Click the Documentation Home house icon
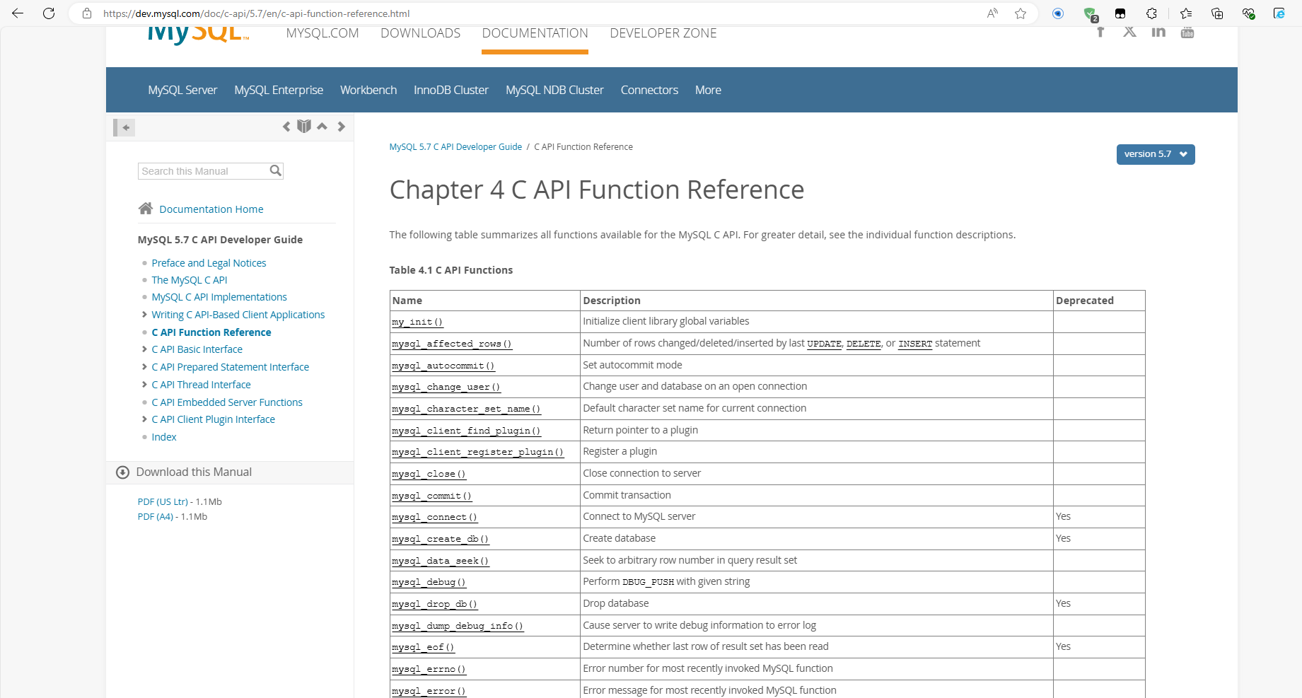The width and height of the screenshot is (1302, 698). (x=146, y=209)
